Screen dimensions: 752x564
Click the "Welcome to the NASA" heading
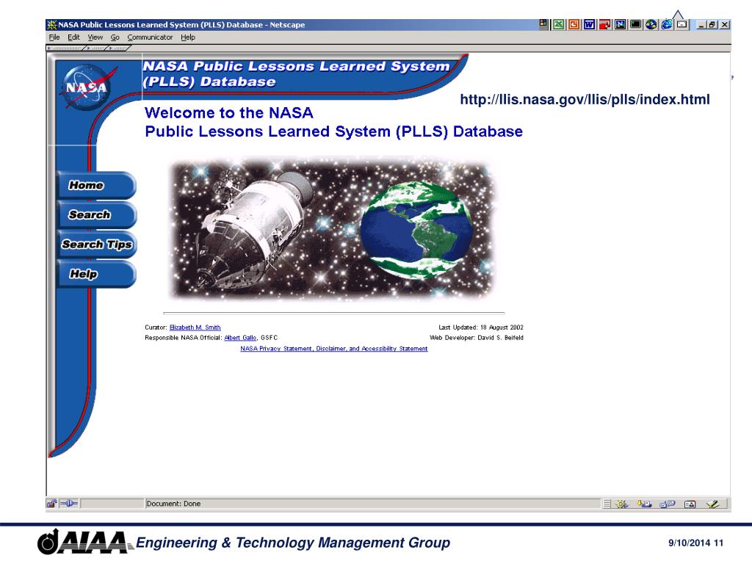[x=229, y=112]
